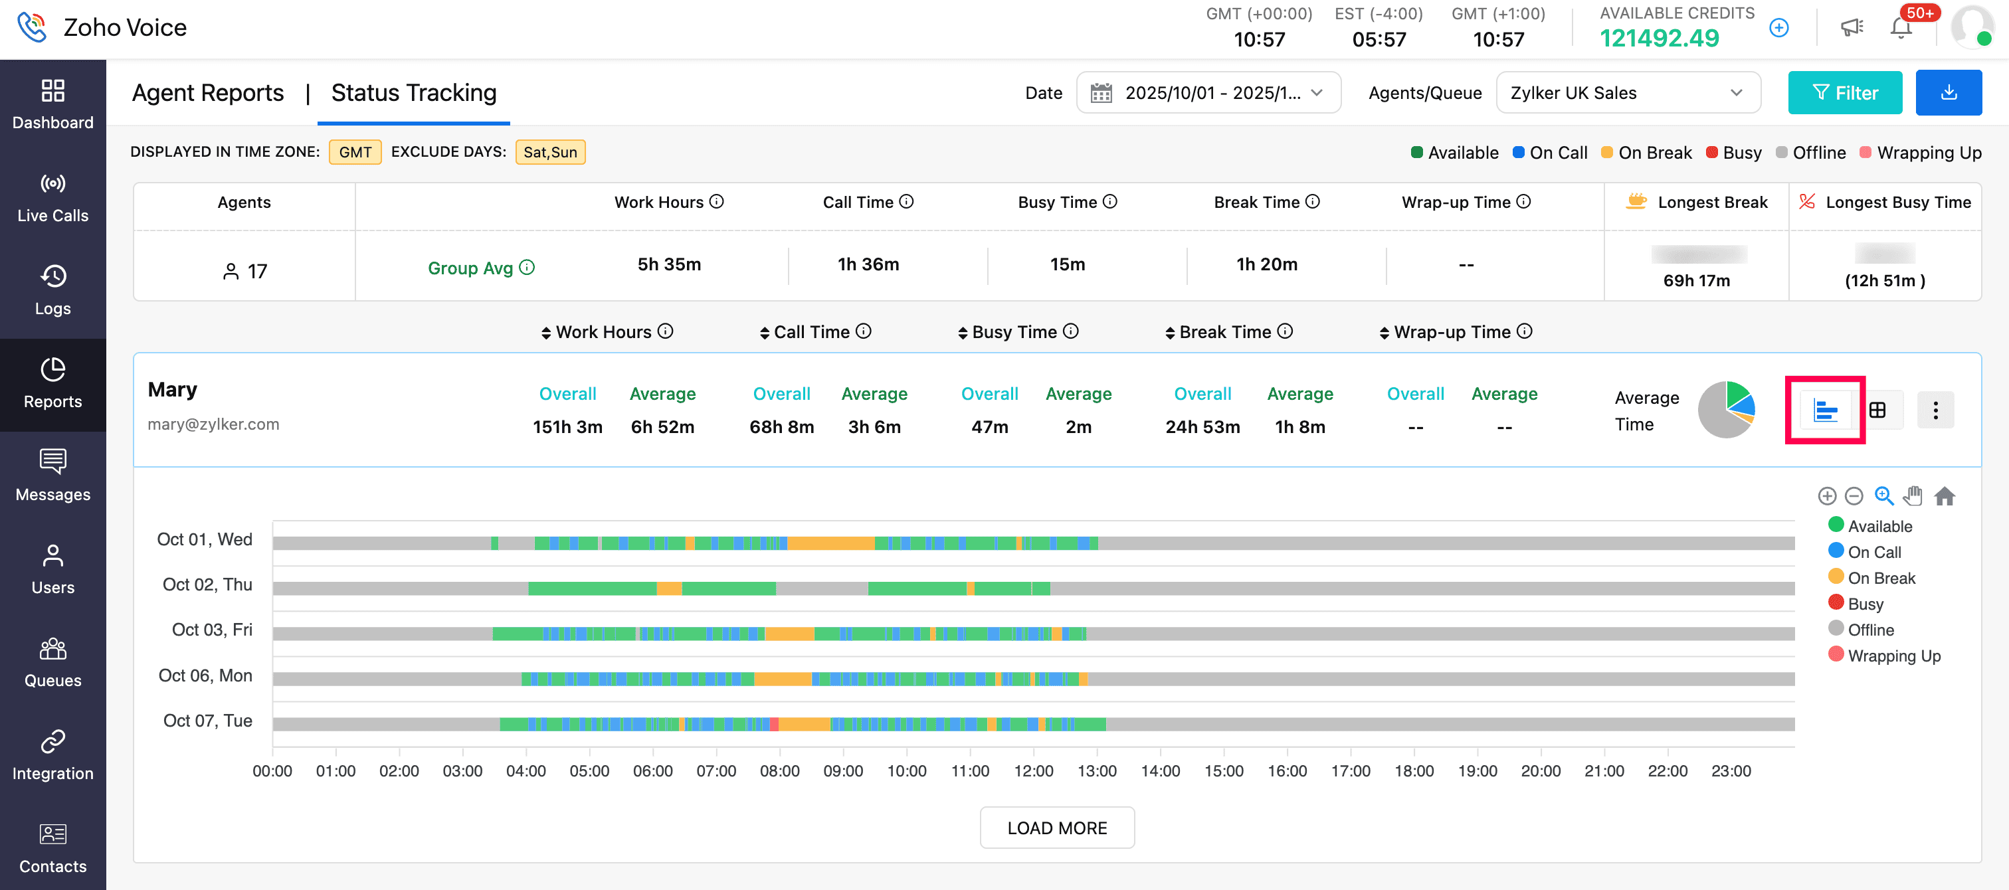Click the chart zoom out minus icon
The height and width of the screenshot is (890, 2009).
click(x=1854, y=496)
